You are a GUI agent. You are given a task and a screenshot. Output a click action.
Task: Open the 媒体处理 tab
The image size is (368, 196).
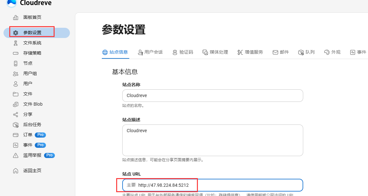coord(215,52)
